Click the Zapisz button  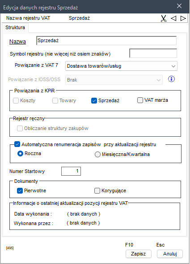(139, 254)
